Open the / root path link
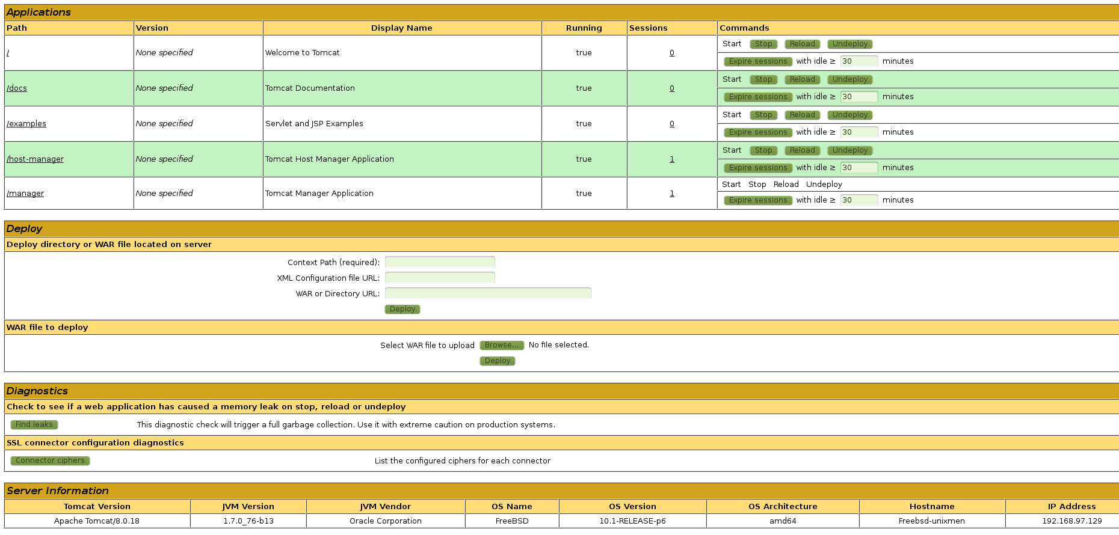Viewport: 1119px width, 535px height. [x=8, y=53]
